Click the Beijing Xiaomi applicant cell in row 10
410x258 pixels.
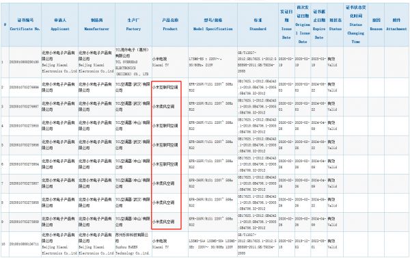tap(59, 244)
